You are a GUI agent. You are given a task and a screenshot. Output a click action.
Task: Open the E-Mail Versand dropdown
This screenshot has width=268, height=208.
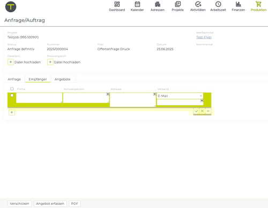tap(180, 96)
